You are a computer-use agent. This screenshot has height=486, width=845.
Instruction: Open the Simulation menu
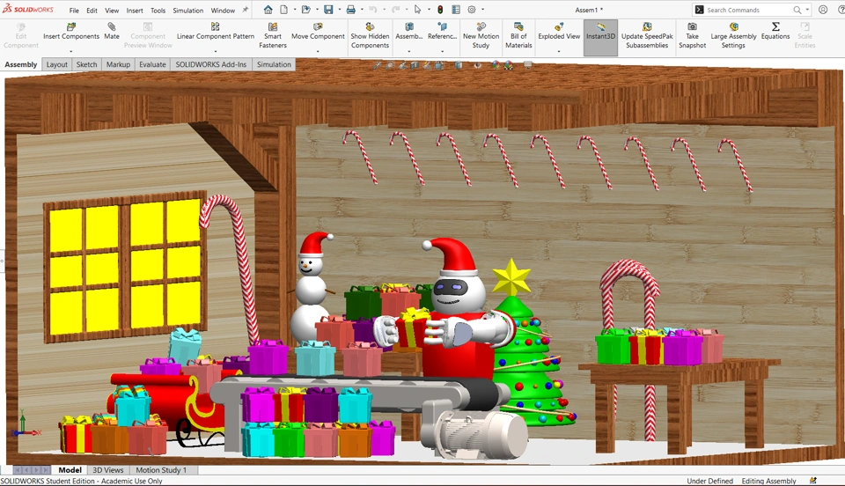[x=187, y=11]
